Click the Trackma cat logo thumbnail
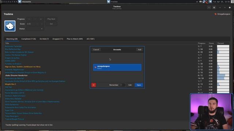The width and height of the screenshot is (234, 131). [x=10, y=26]
